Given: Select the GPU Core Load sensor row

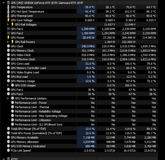Looking at the screenshot, I should (82, 64).
